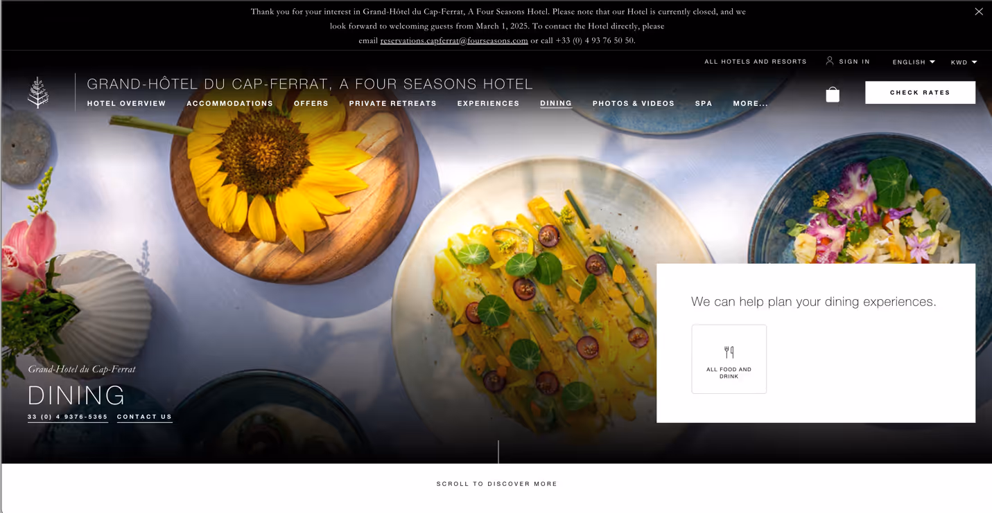Select the Dining menu item
The height and width of the screenshot is (513, 992).
pos(556,104)
